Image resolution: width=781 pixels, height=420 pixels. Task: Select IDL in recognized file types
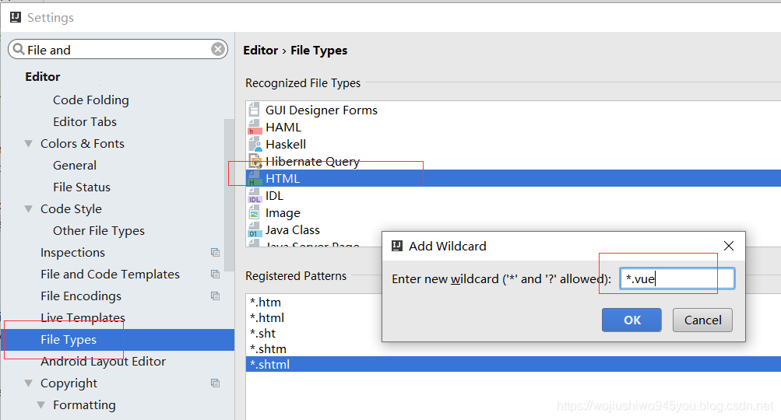click(x=274, y=196)
